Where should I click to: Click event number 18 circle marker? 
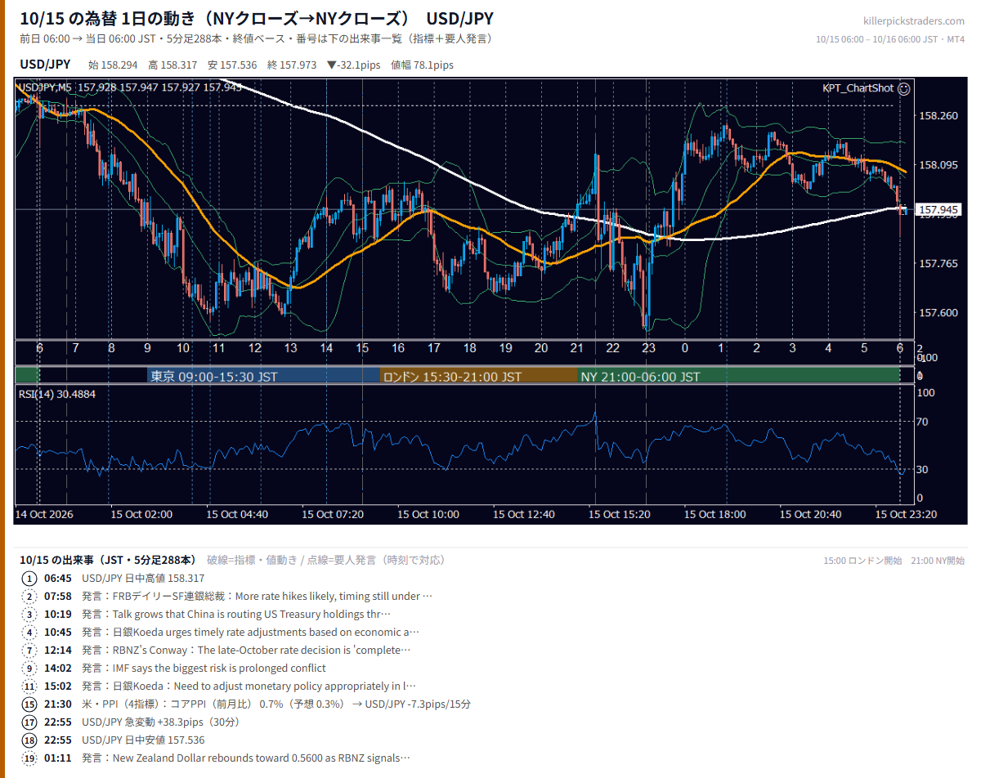(x=30, y=740)
